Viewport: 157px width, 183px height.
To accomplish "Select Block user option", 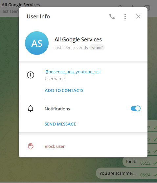I will point(83,146).
